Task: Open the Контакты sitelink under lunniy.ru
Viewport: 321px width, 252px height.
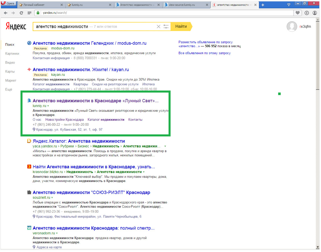Action: pyautogui.click(x=135, y=120)
